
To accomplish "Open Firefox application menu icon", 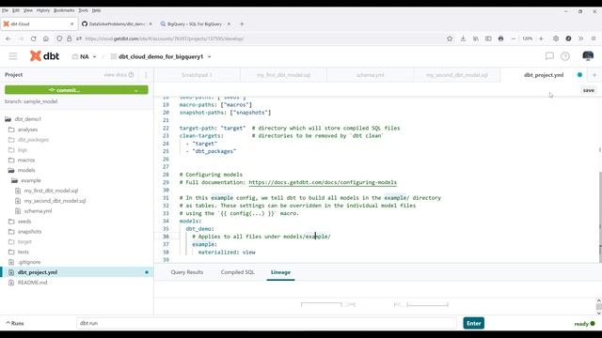I will pos(594,38).
